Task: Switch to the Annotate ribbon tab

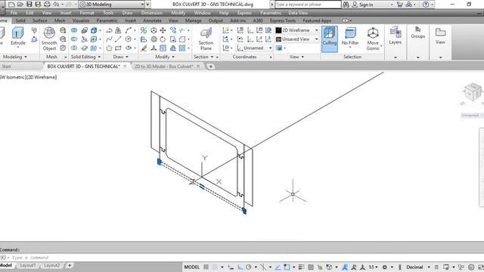Action: point(152,20)
